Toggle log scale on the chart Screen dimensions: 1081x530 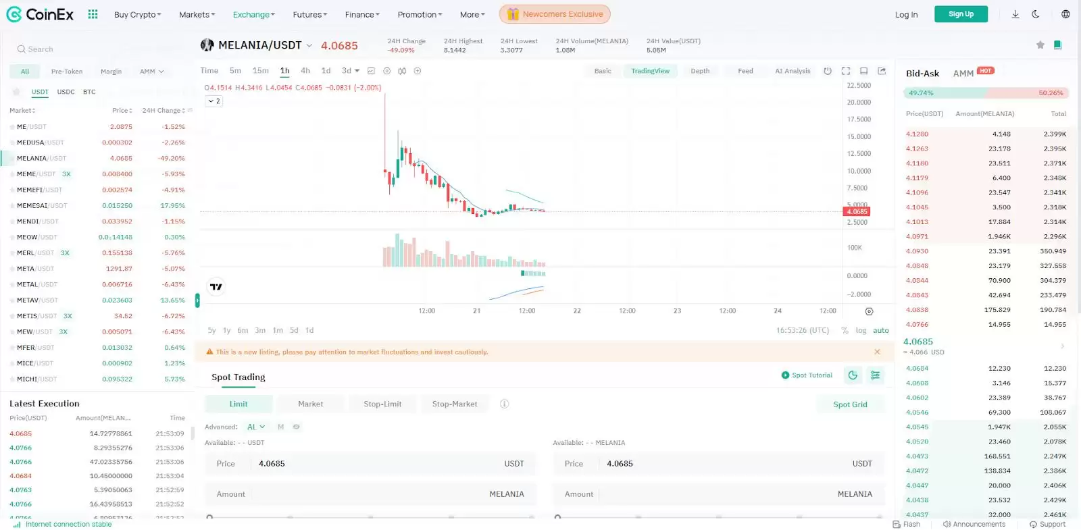pyautogui.click(x=861, y=330)
